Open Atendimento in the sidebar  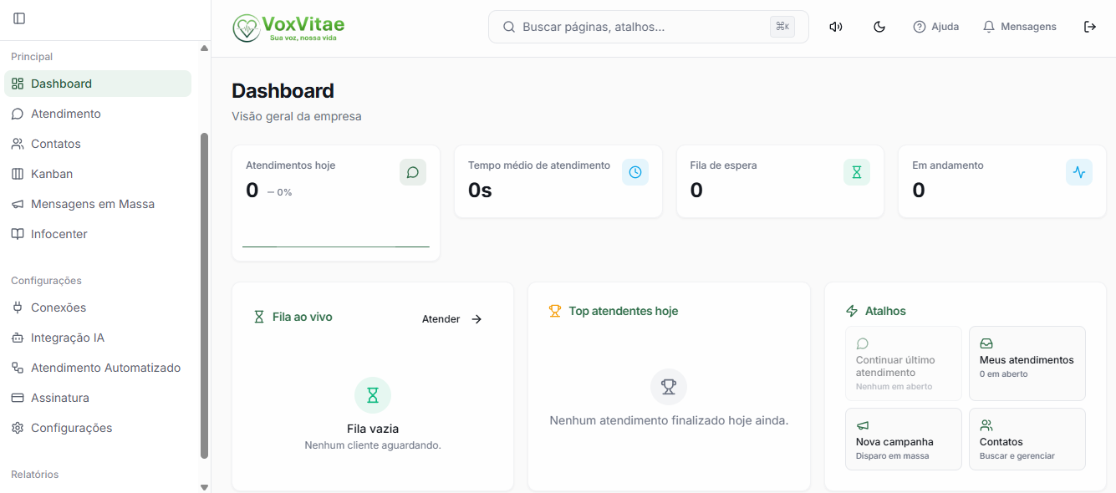pos(98,114)
